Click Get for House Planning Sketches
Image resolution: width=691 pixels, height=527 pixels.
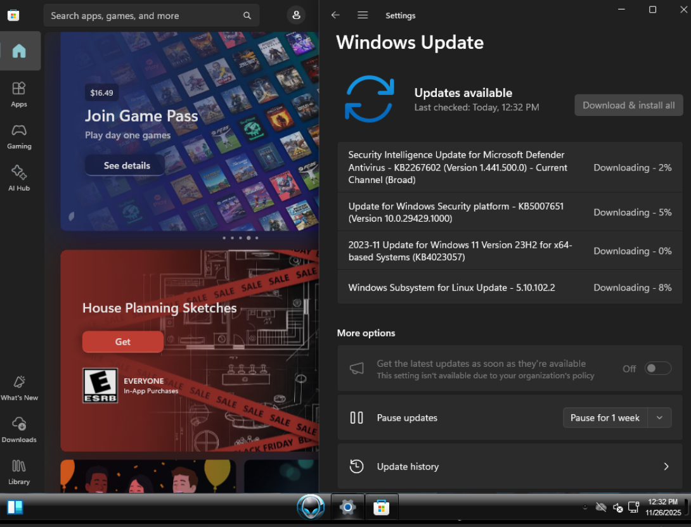point(122,341)
